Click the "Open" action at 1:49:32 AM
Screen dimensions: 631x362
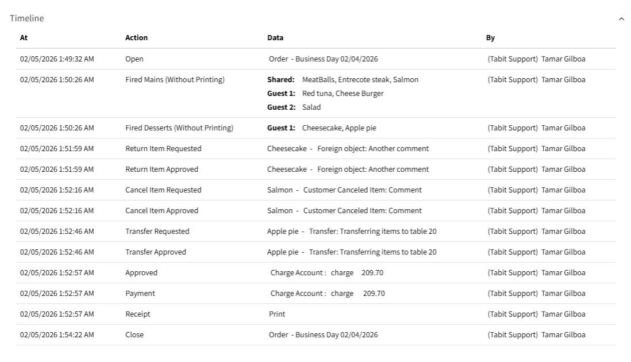click(134, 59)
